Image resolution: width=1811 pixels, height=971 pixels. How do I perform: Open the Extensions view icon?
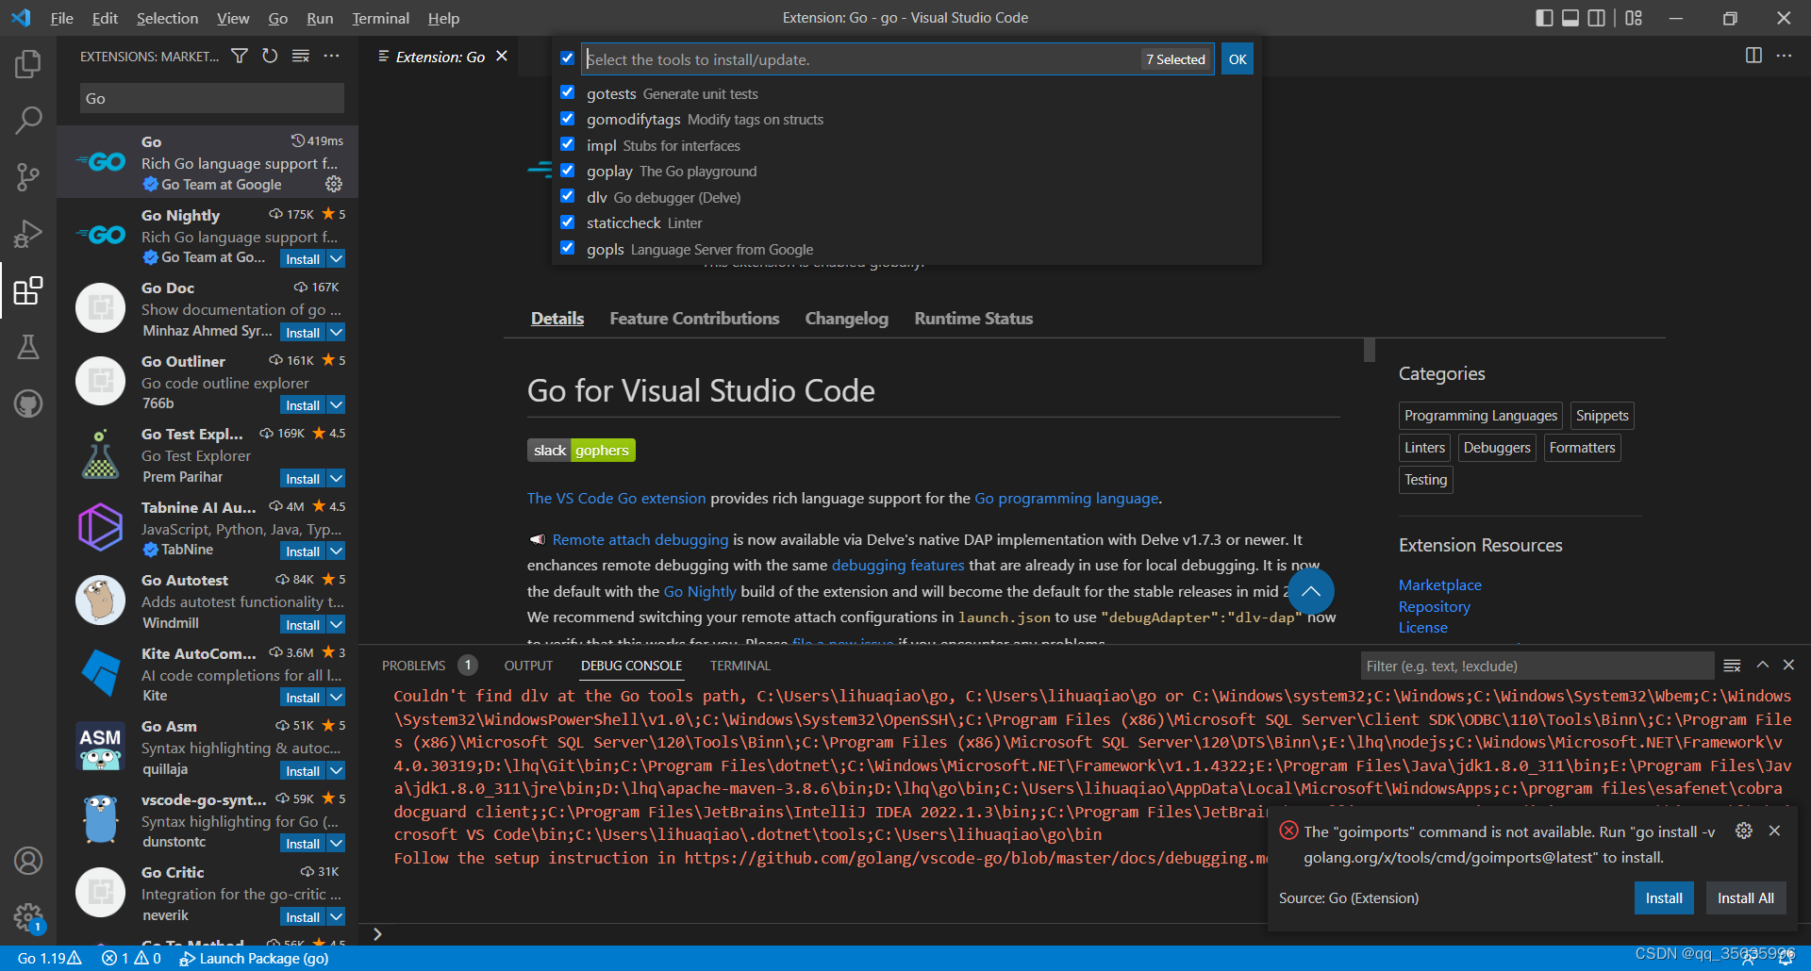[x=28, y=290]
